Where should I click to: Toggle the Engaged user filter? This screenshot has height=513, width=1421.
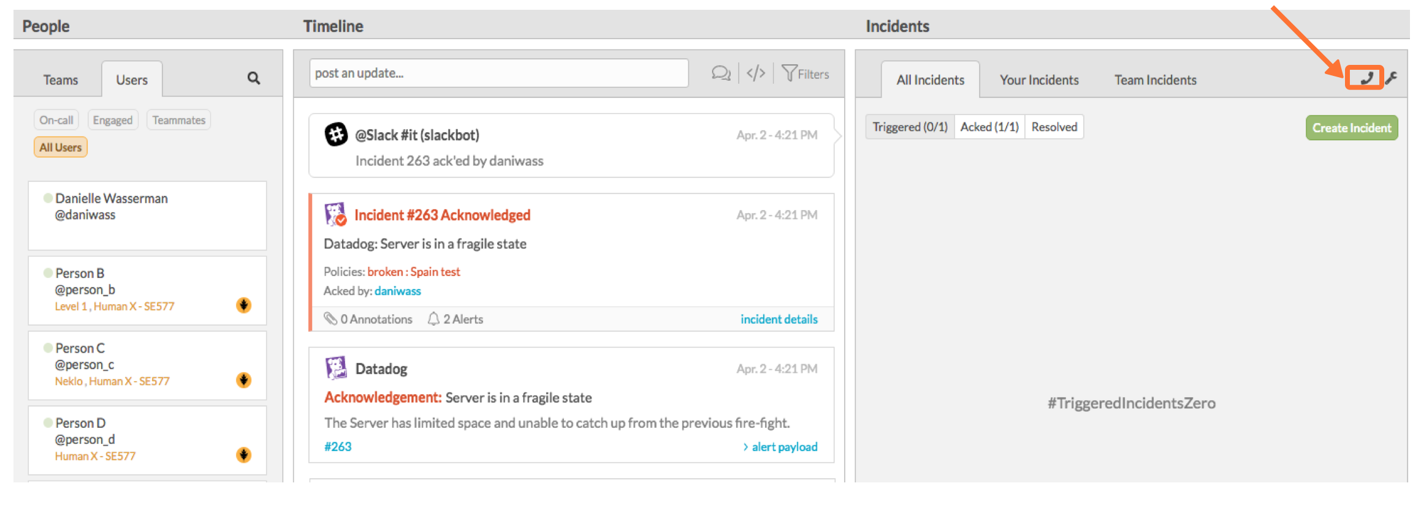[113, 120]
